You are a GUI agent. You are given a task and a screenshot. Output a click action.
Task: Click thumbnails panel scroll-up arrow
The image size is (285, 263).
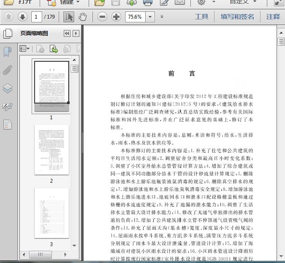pyautogui.click(x=74, y=60)
